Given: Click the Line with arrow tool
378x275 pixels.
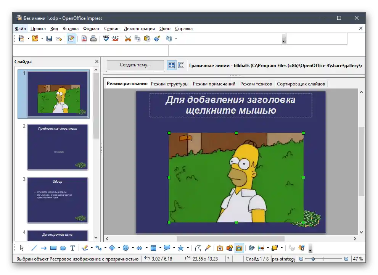Looking at the screenshot, I should click(43, 248).
